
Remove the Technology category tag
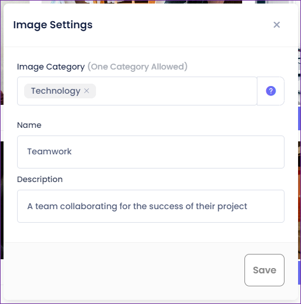[87, 91]
